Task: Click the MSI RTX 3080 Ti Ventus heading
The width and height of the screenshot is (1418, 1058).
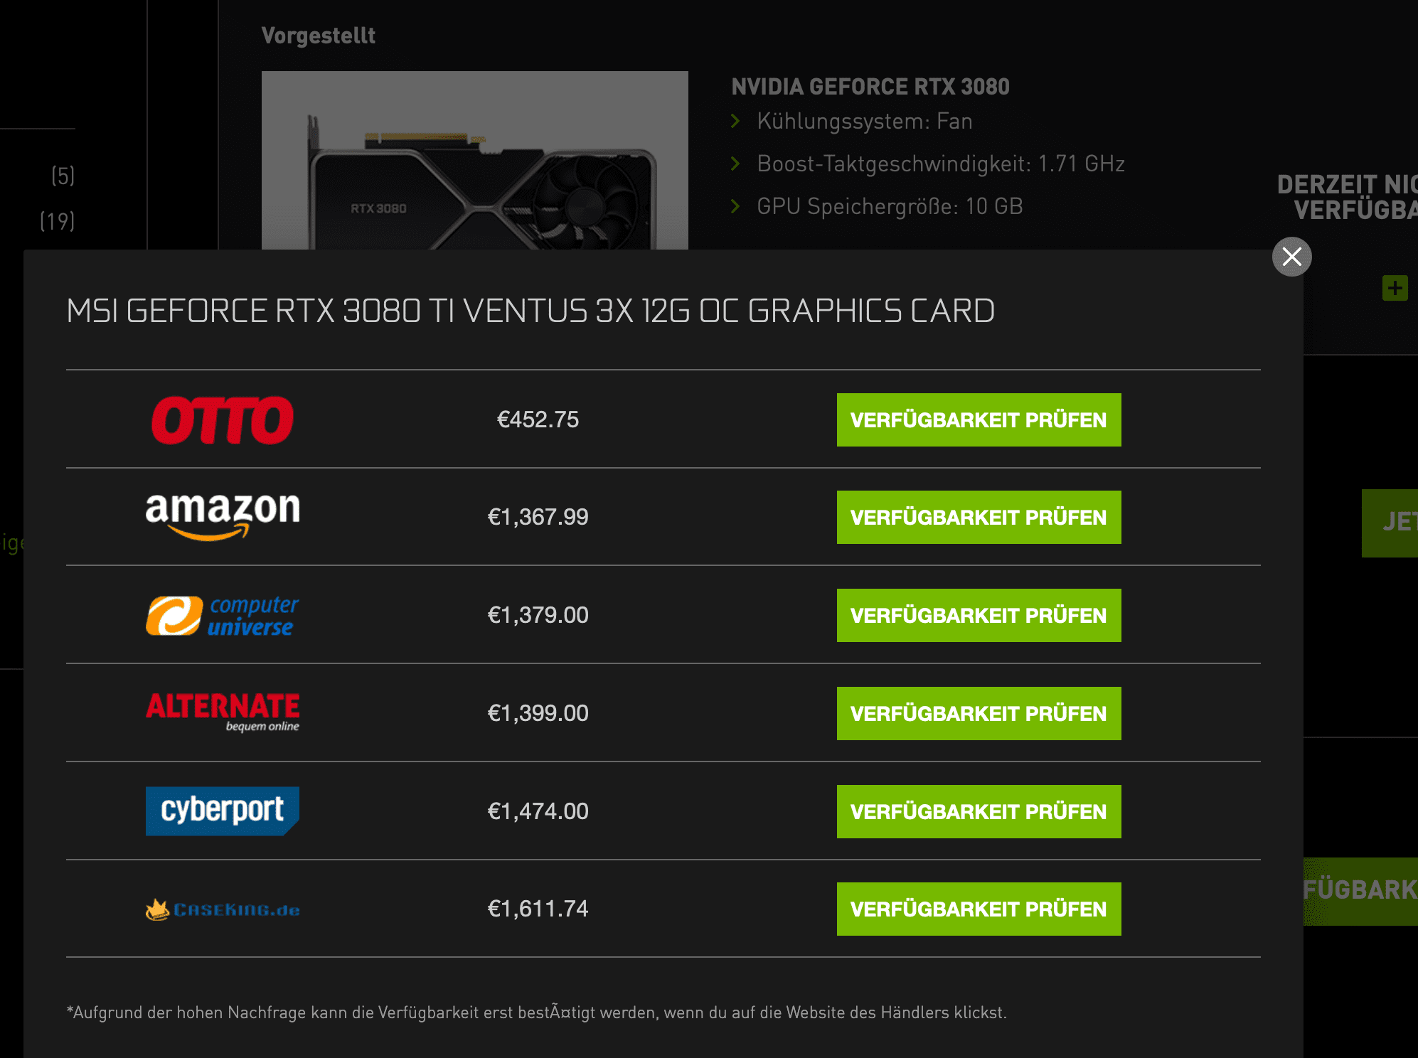Action: click(x=531, y=311)
